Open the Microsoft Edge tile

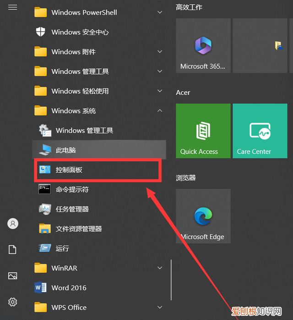click(x=203, y=216)
